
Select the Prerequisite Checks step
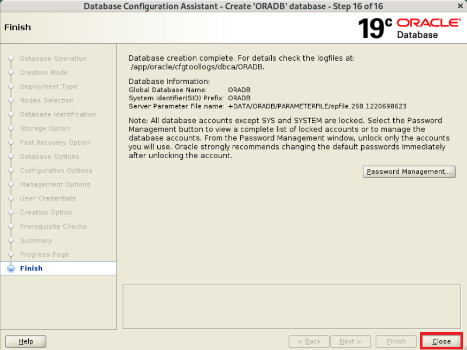coord(53,226)
